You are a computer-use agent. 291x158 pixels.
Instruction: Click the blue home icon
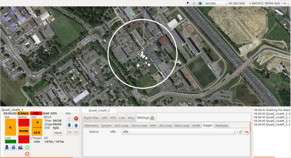click(14, 147)
